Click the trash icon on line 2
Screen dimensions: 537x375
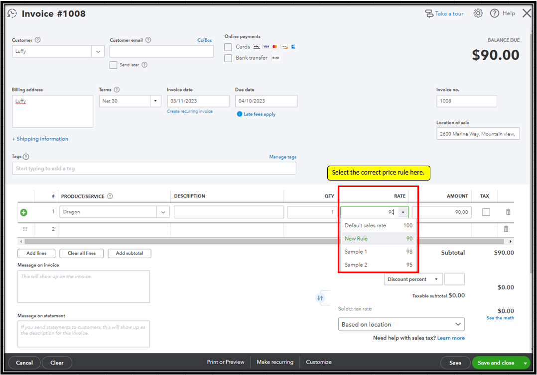point(506,229)
